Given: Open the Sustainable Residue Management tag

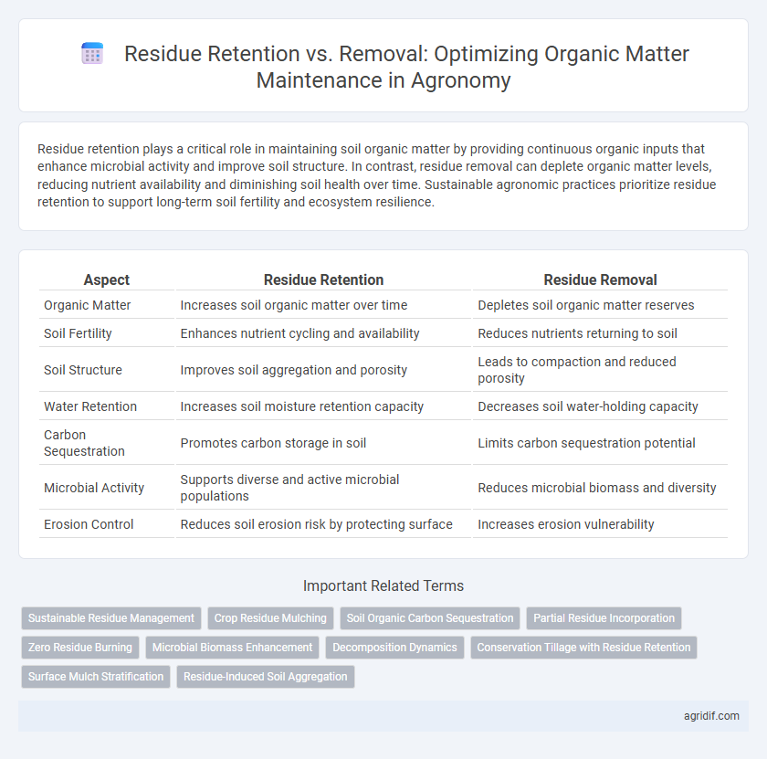Looking at the screenshot, I should pyautogui.click(x=111, y=618).
